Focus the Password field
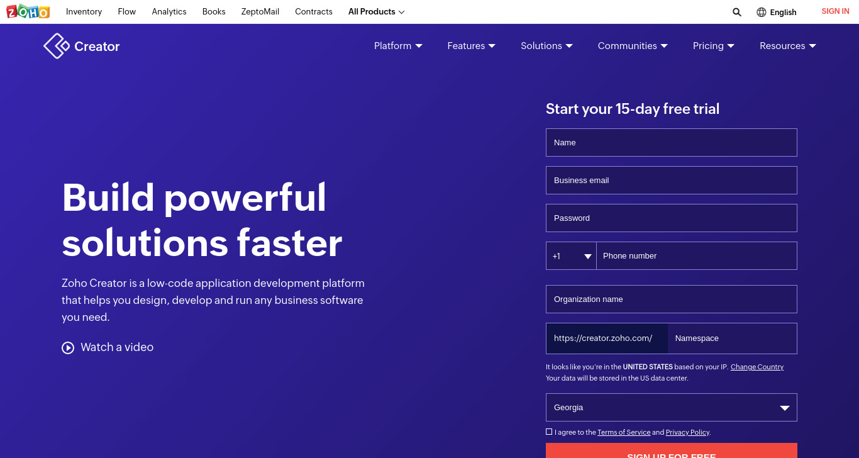The width and height of the screenshot is (859, 458). (672, 218)
